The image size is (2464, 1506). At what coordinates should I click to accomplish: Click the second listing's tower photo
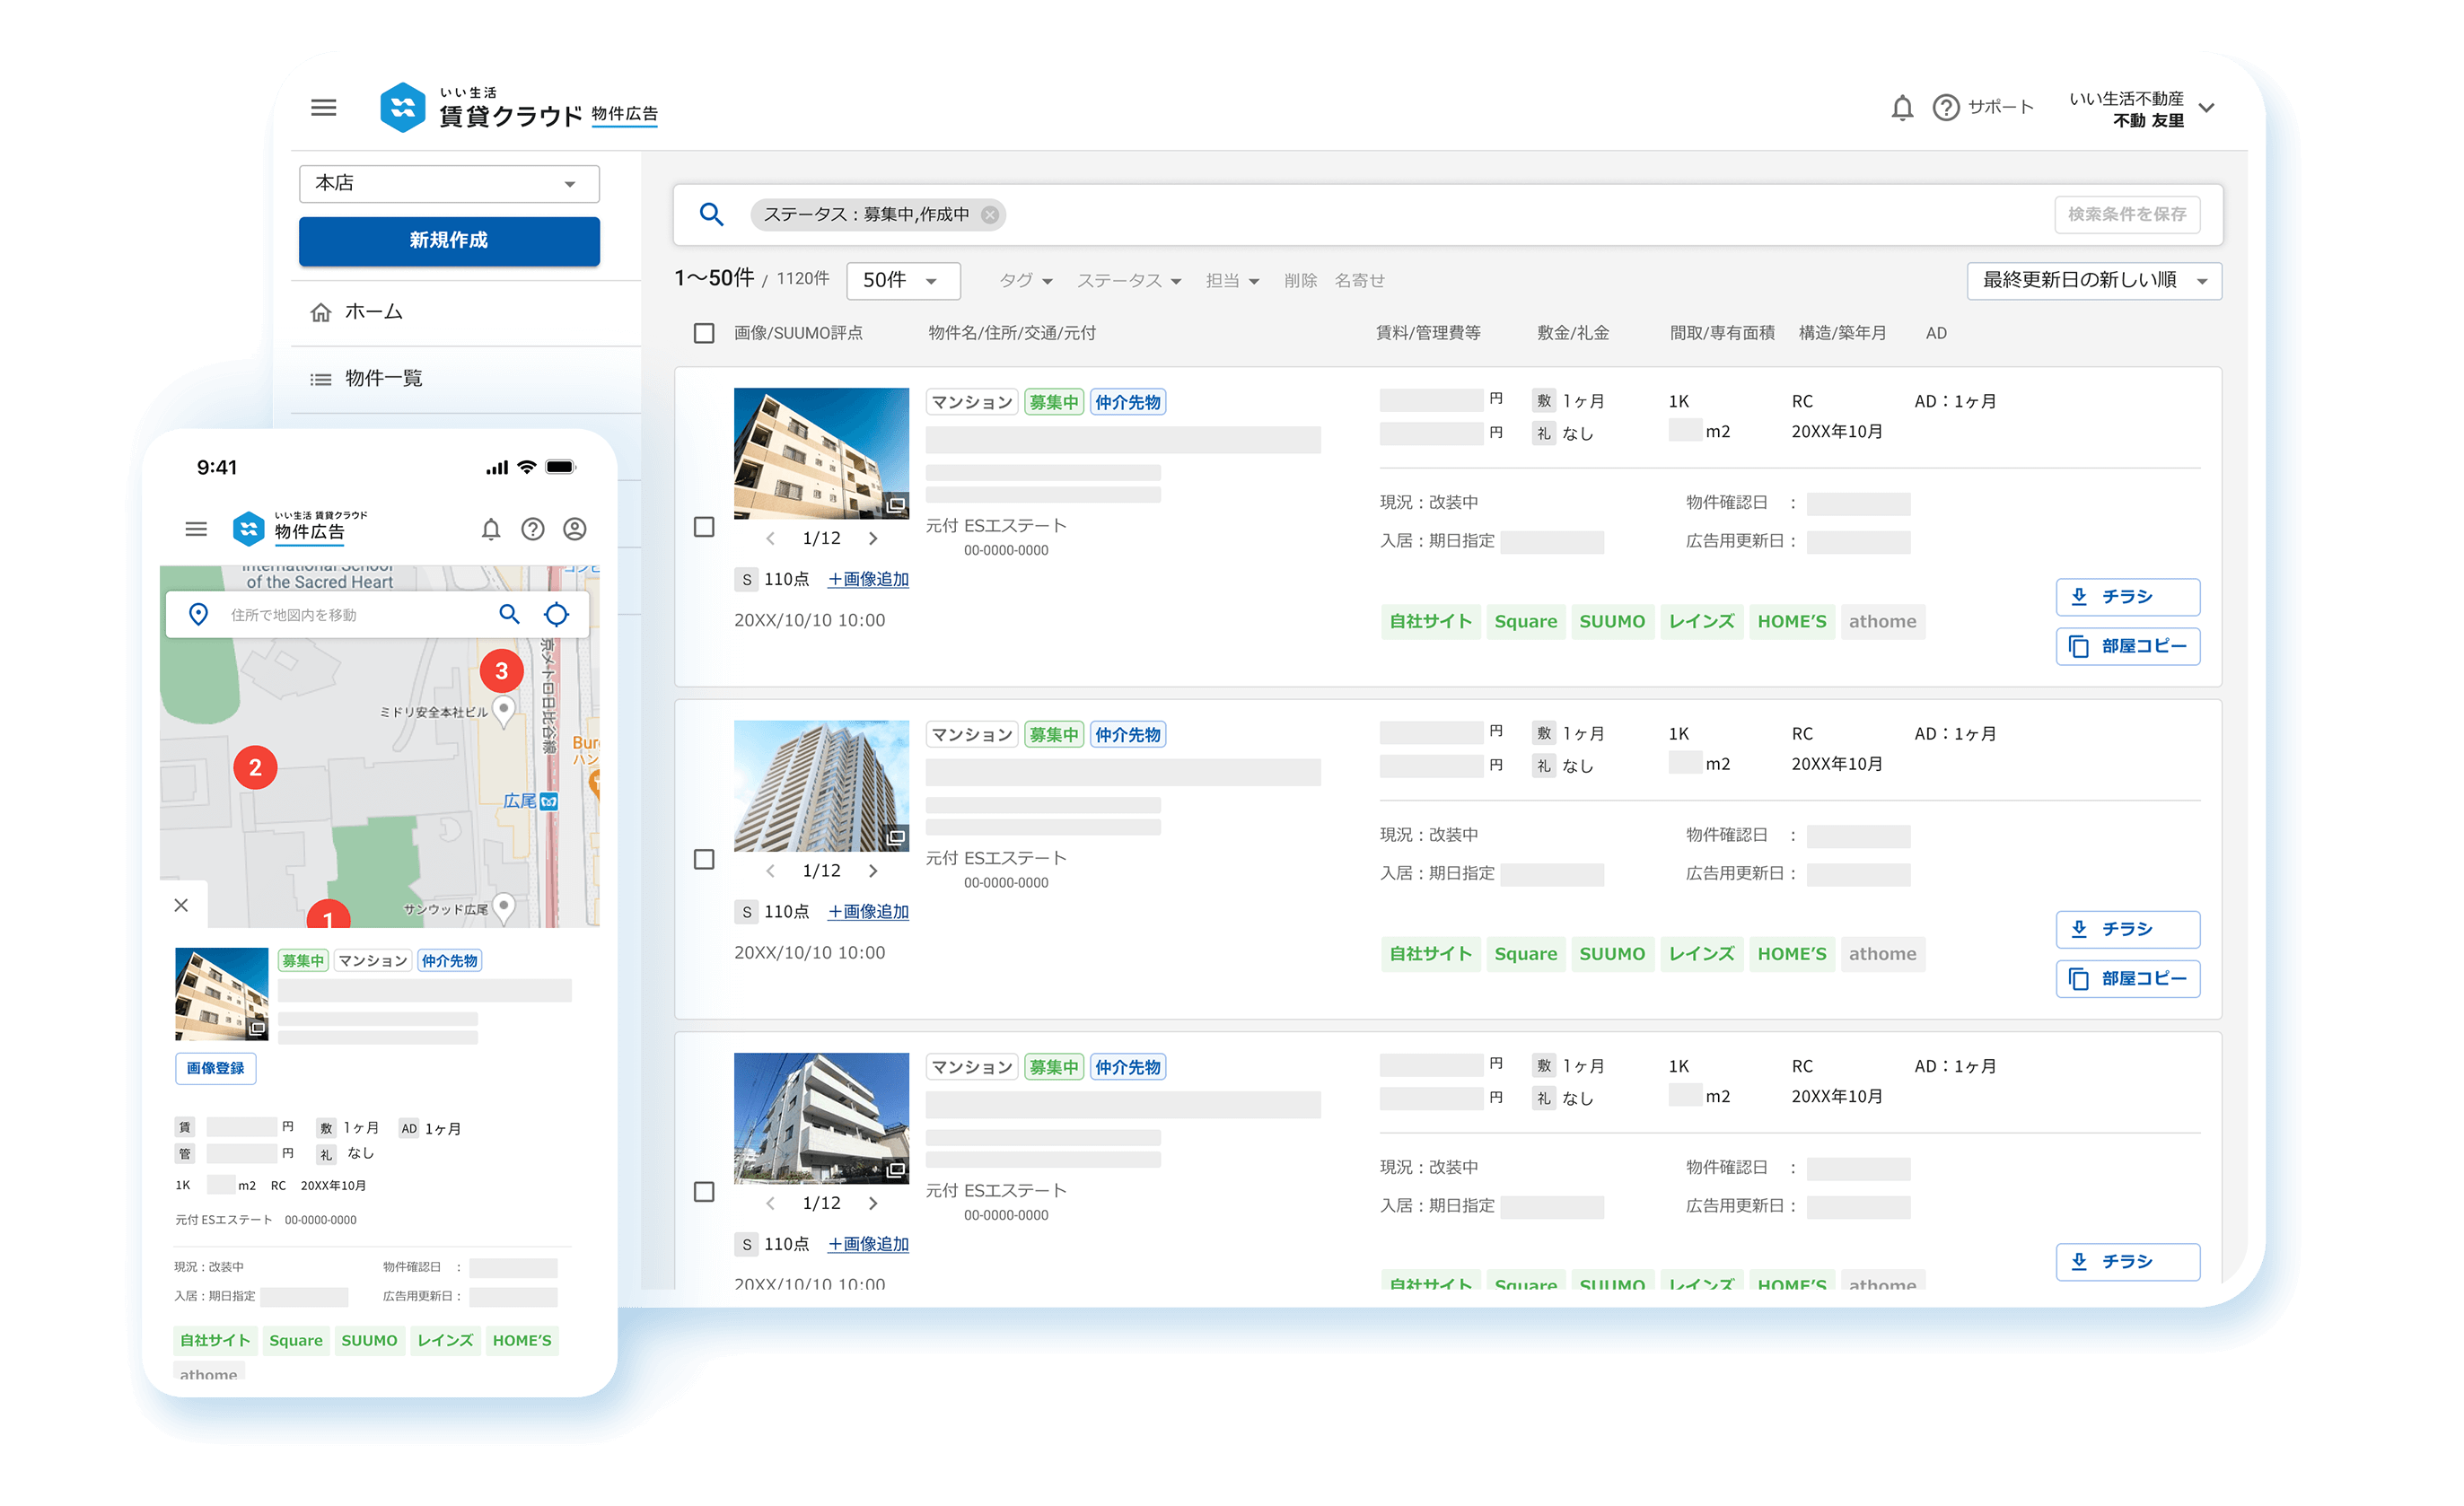tap(821, 786)
